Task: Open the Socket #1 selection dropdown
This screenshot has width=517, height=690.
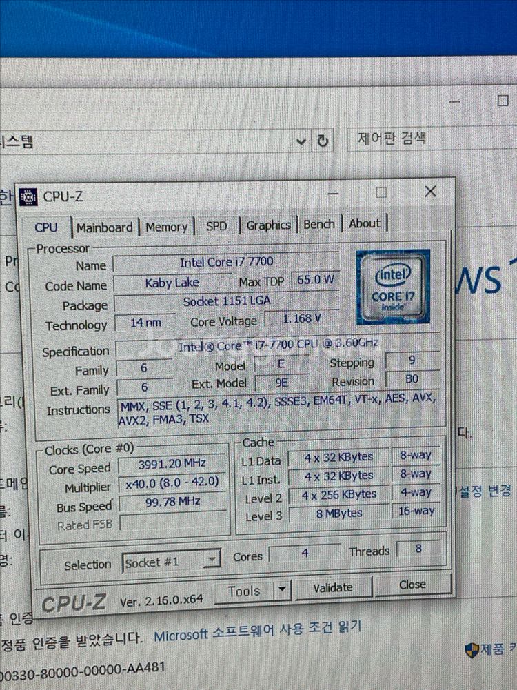Action: (x=171, y=562)
